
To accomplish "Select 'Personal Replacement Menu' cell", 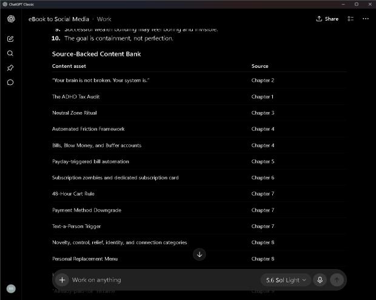I will point(85,259).
